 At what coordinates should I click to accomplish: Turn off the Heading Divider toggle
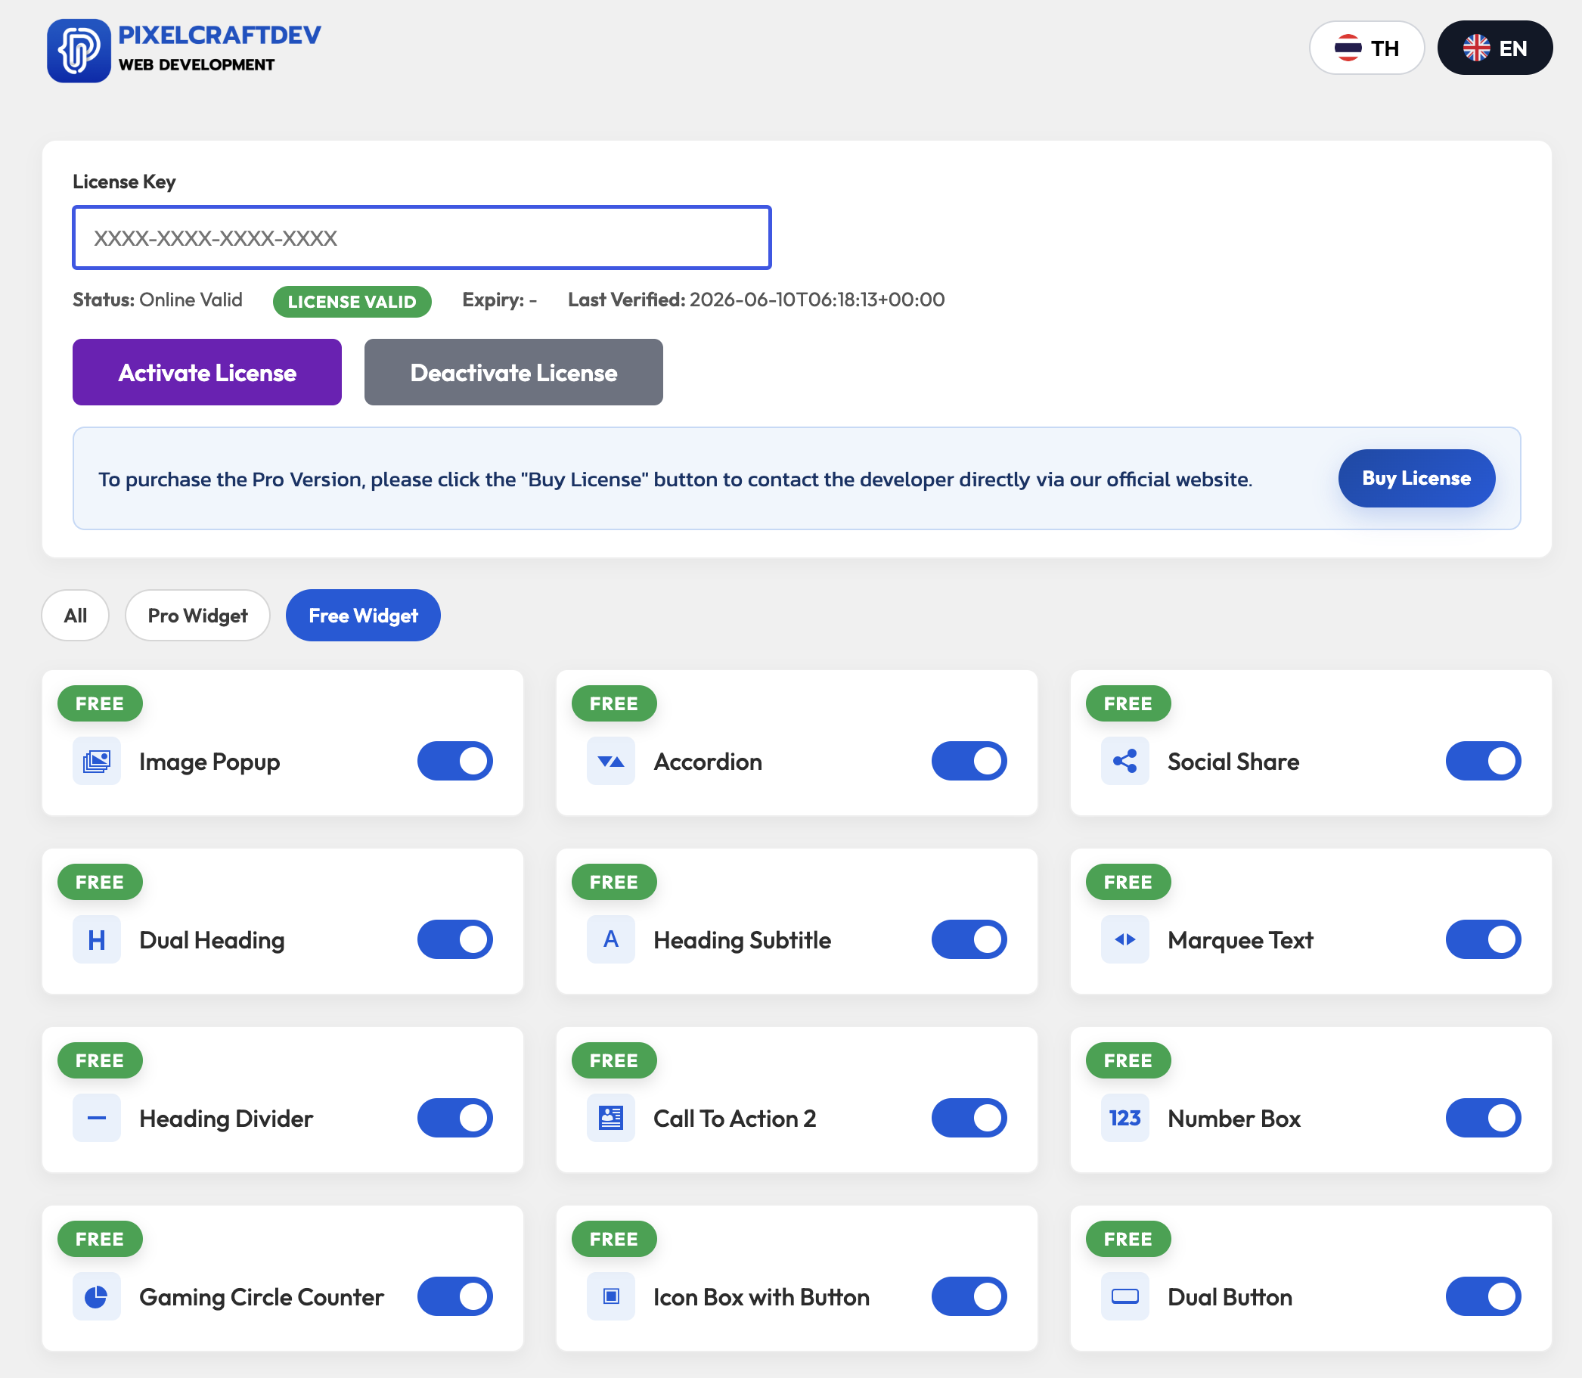455,1118
